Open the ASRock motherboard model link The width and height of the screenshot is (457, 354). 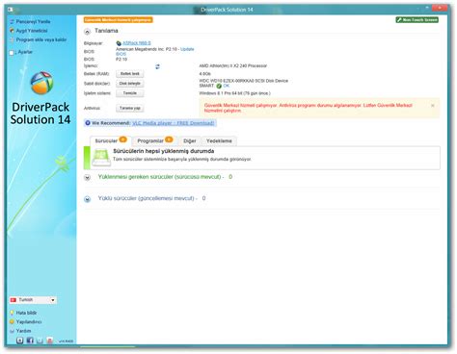tap(137, 42)
